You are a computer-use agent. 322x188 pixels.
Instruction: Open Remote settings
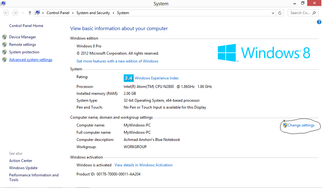coord(23,45)
